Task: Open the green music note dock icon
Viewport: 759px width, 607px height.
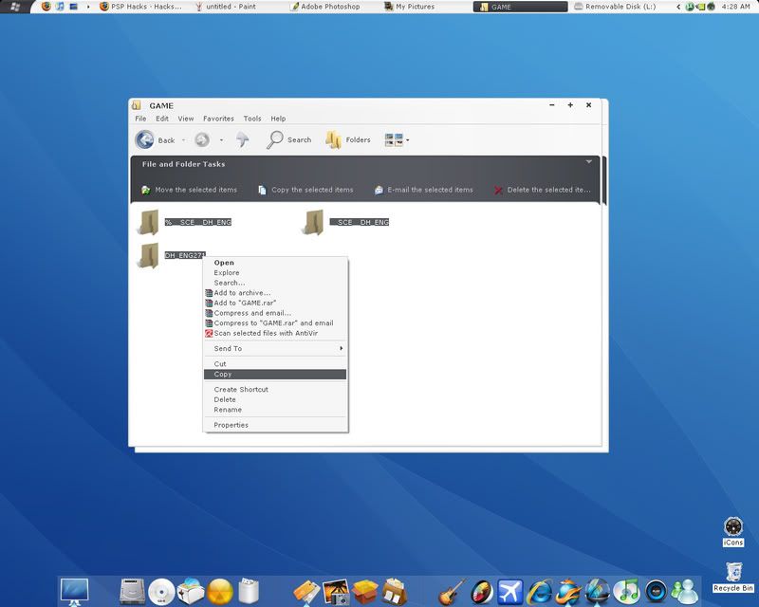Action: click(x=627, y=592)
